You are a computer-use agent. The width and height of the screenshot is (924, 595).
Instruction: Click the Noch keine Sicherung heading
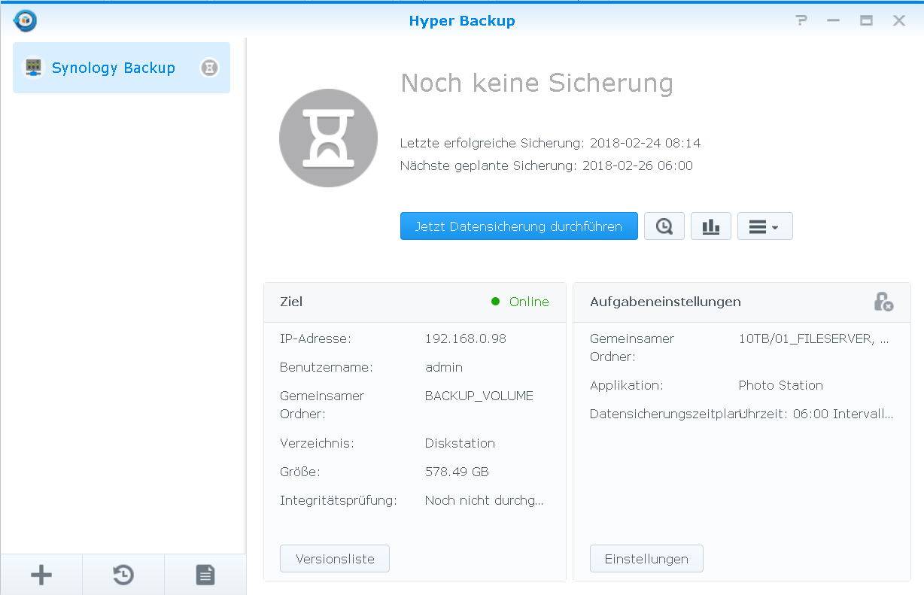tap(536, 83)
